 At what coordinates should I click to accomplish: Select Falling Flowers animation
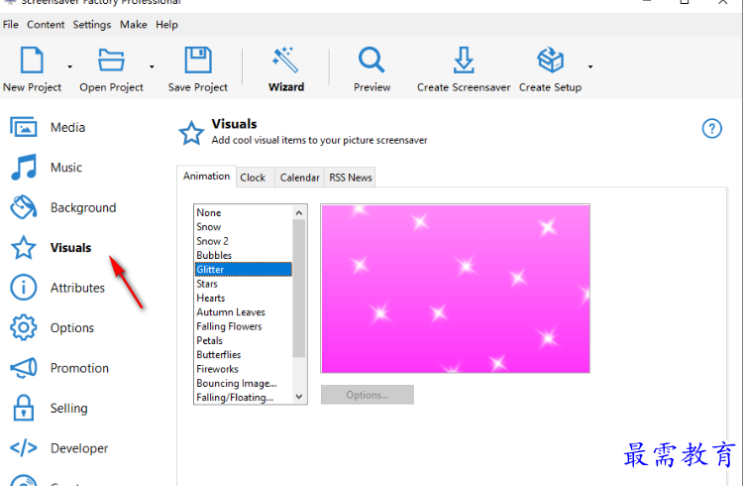[244, 326]
